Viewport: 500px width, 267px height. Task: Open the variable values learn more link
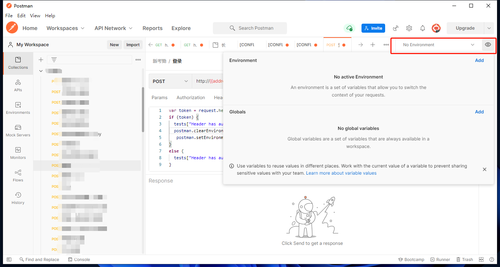[341, 173]
